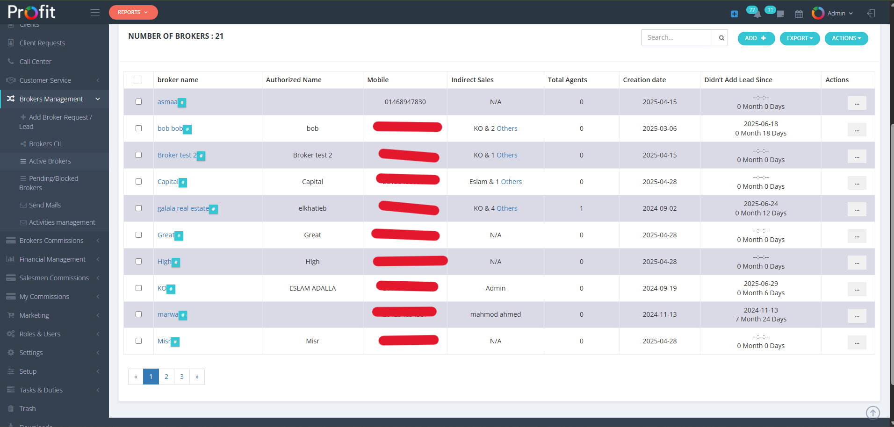The height and width of the screenshot is (427, 894).
Task: Check the select-all checkbox in table header
Action: pyautogui.click(x=138, y=80)
